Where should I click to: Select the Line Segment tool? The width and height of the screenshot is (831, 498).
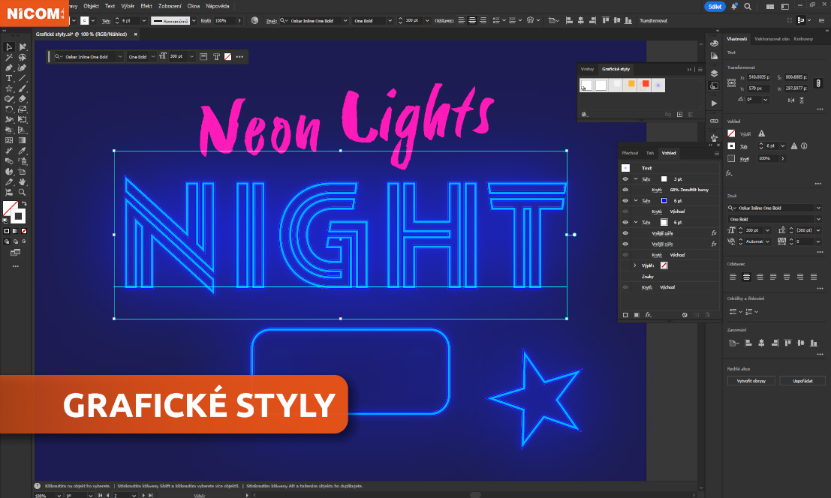(23, 78)
